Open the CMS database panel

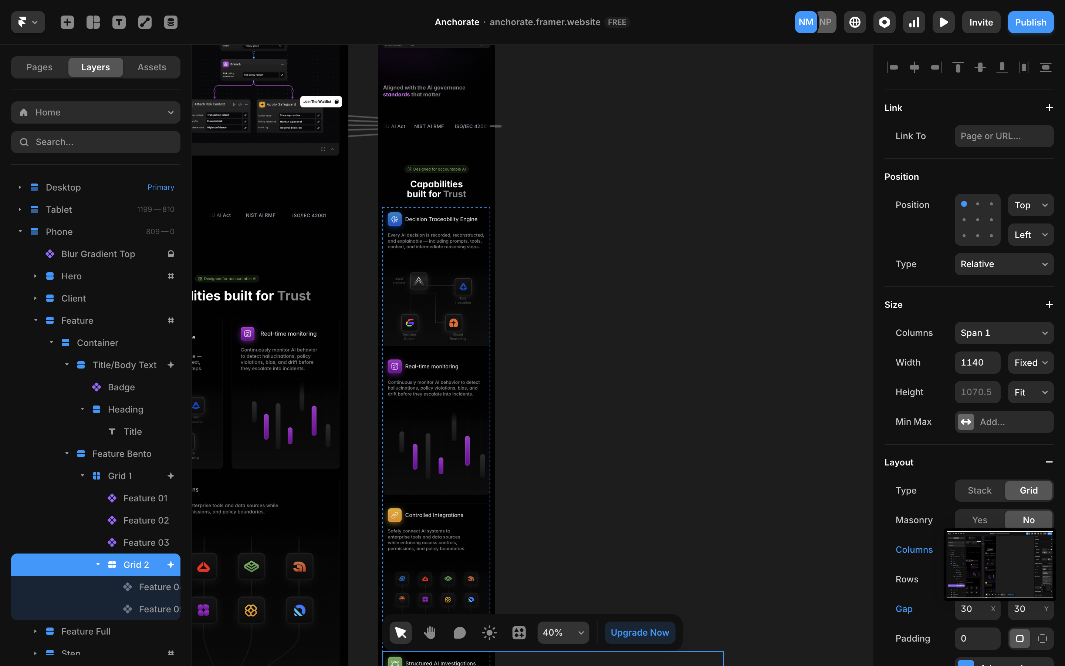pyautogui.click(x=170, y=22)
